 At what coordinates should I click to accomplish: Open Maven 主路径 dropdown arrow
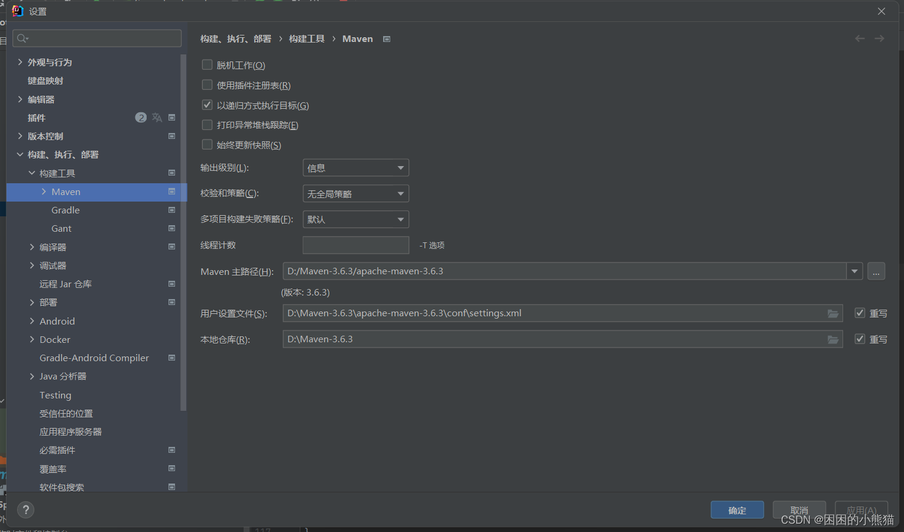tap(854, 271)
